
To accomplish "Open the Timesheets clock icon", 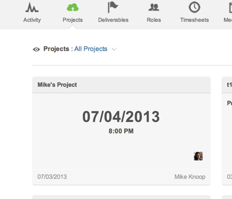I will pos(195,8).
